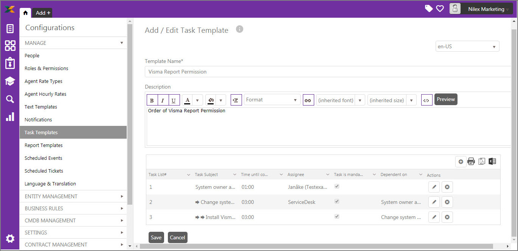Viewport: 518px width, 251px height.
Task: Open the clipboard tasks sidebar icon
Action: pyautogui.click(x=10, y=63)
